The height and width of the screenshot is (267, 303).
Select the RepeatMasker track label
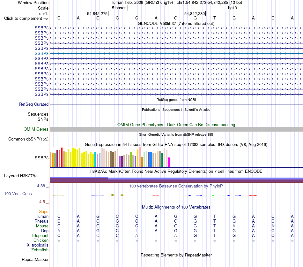point(35,259)
